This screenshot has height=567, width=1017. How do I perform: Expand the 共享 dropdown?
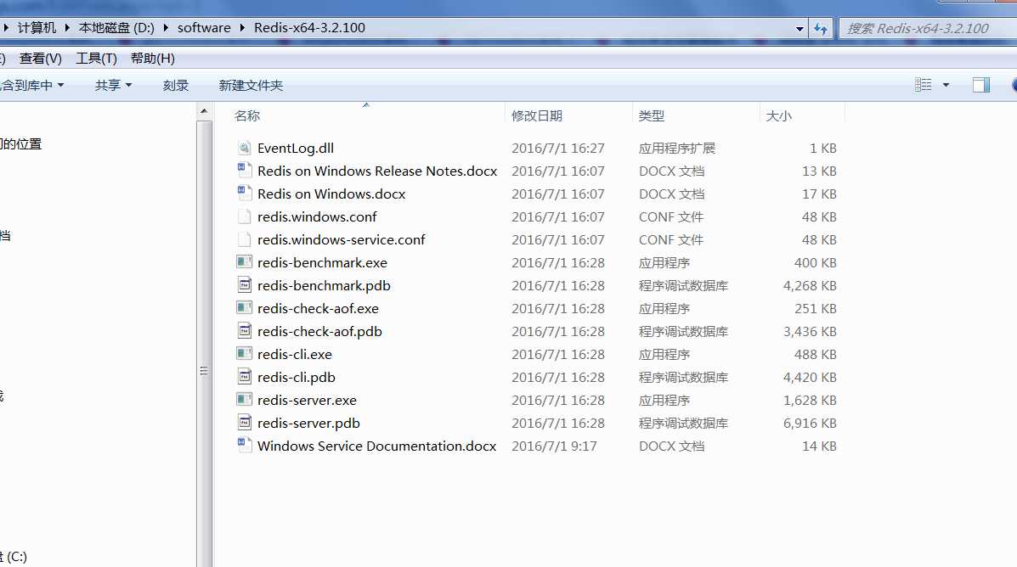[128, 85]
